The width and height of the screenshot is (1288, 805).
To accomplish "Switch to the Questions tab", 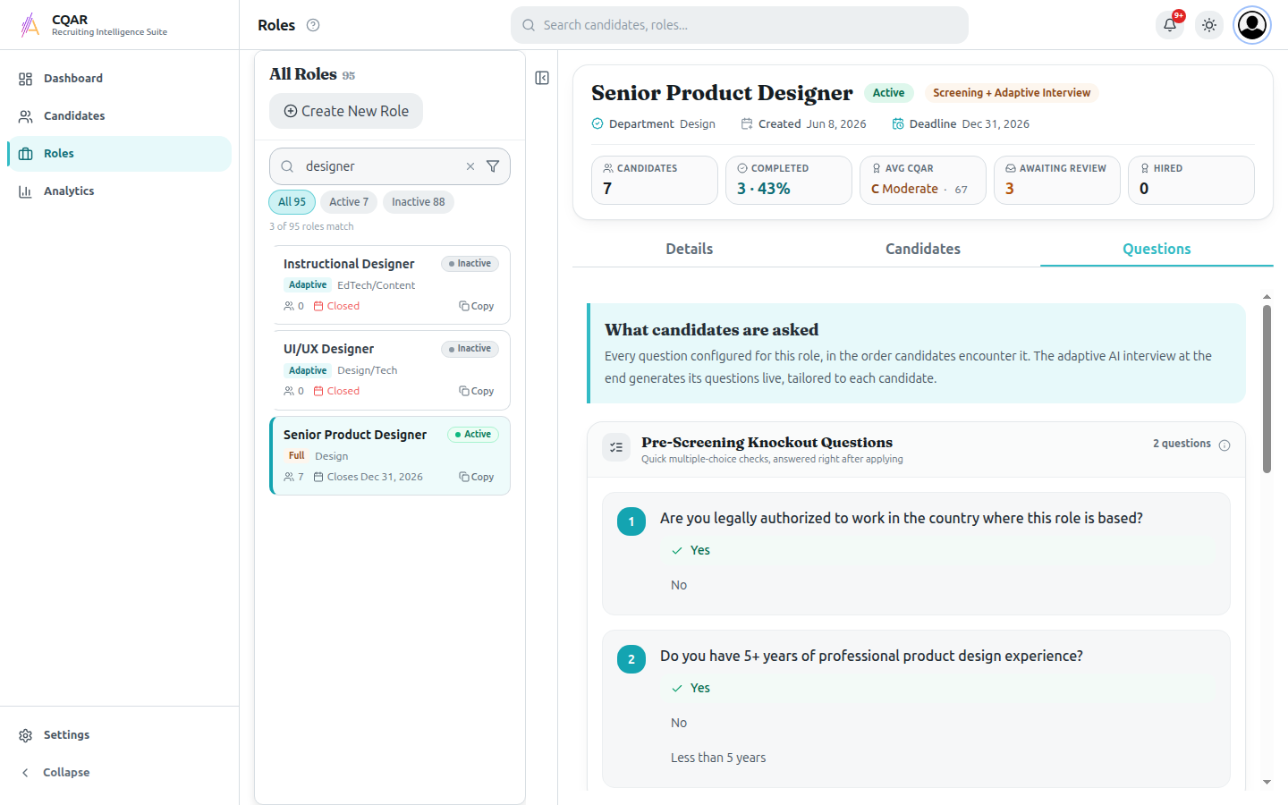I will coord(1157,249).
